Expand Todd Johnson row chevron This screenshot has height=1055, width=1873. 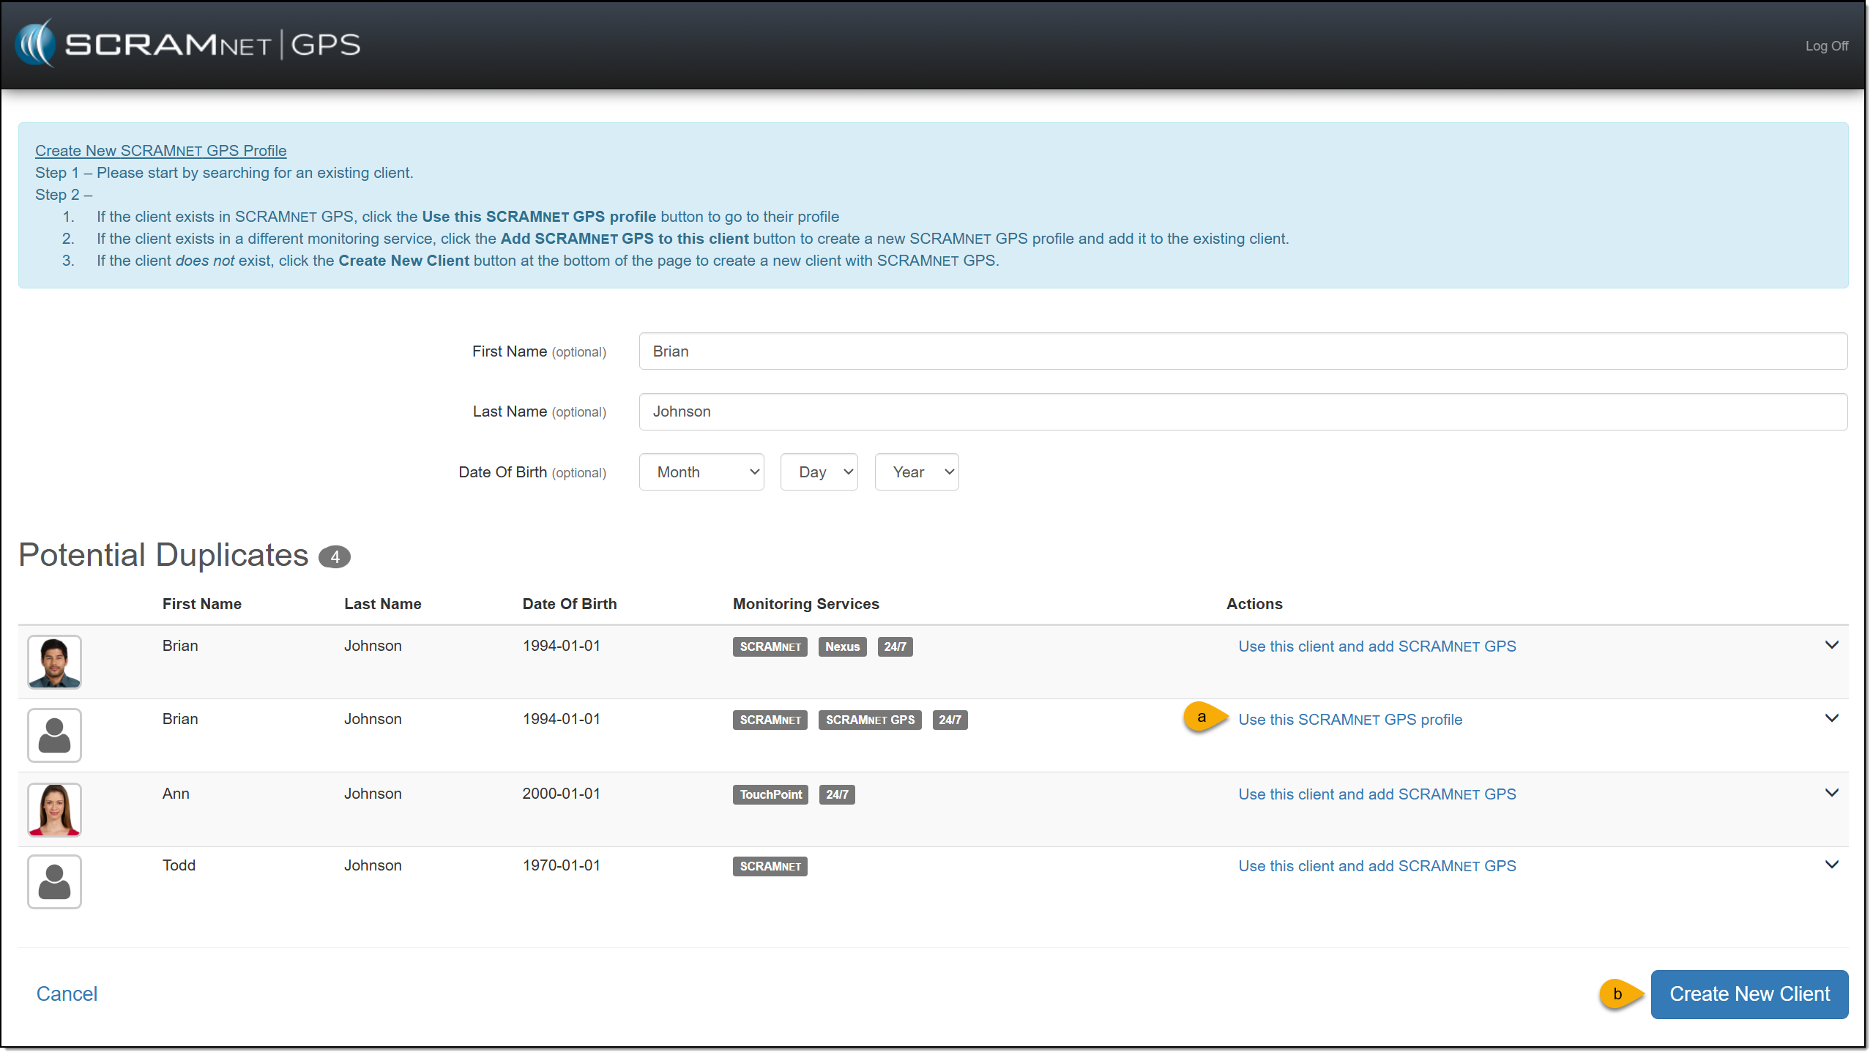[1832, 865]
